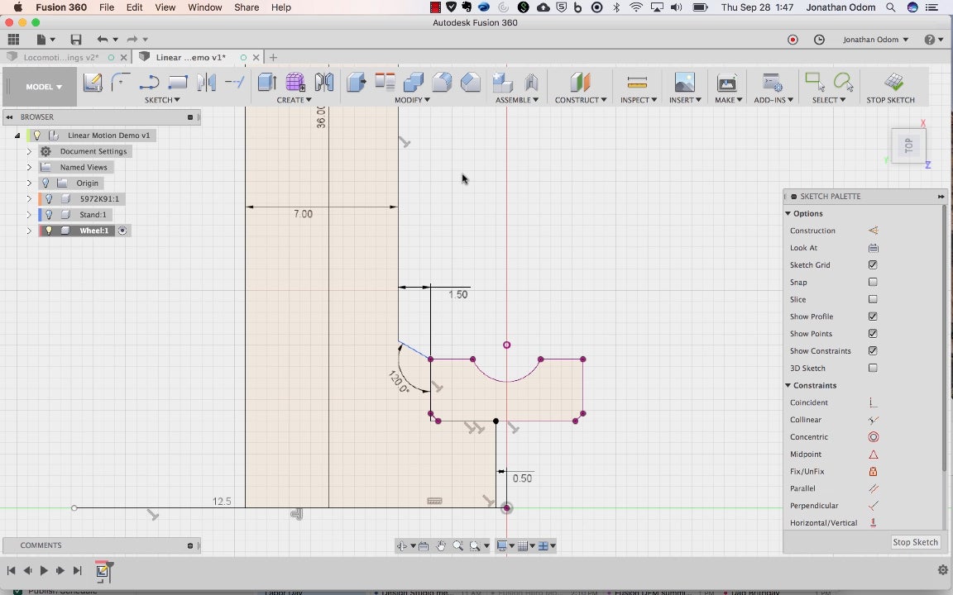The image size is (953, 595).
Task: Collapse the Constraints section in Sketch Palette
Action: (788, 386)
